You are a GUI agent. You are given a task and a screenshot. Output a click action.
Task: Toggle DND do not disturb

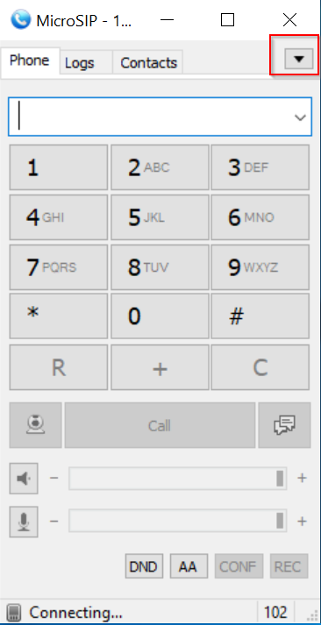(144, 566)
